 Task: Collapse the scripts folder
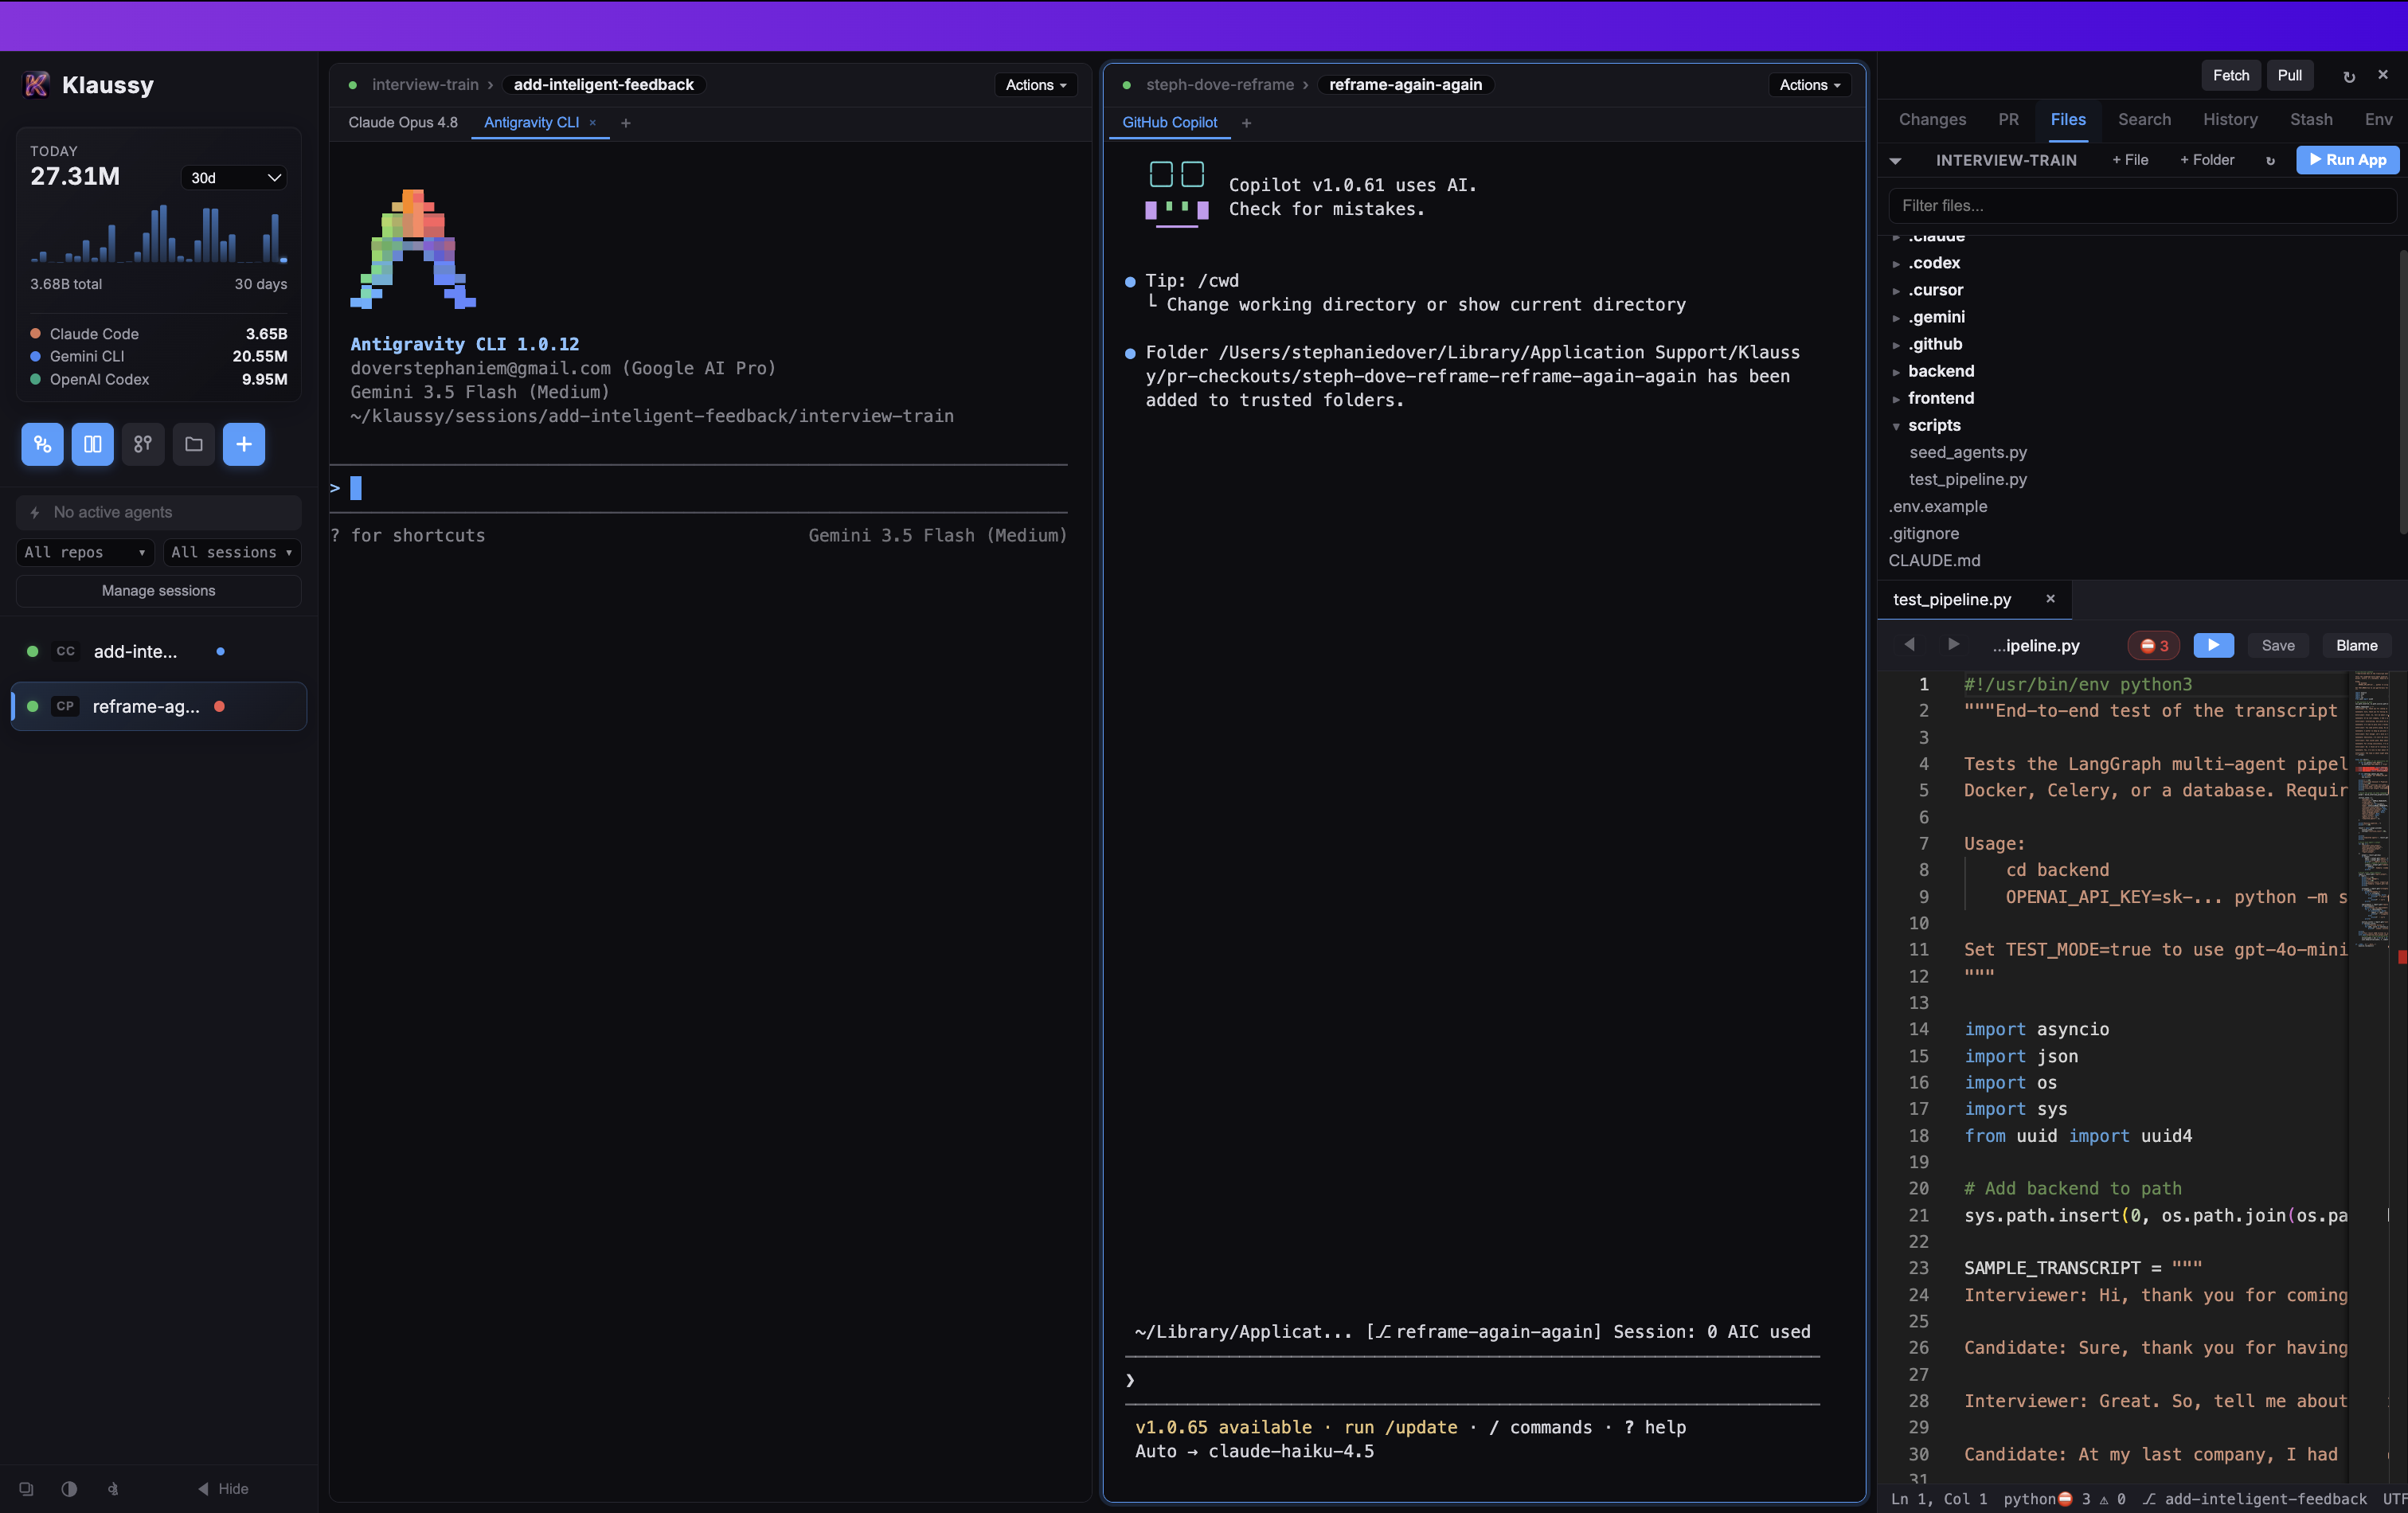tap(1933, 425)
